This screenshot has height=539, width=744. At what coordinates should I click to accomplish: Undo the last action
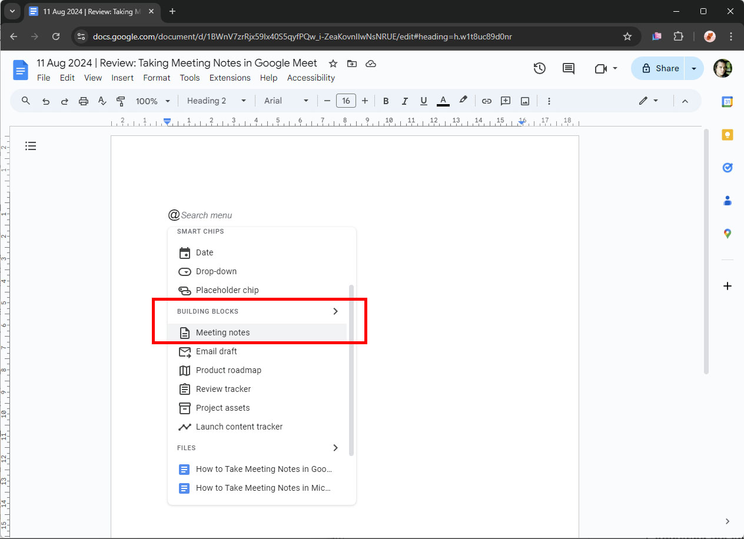(x=46, y=101)
